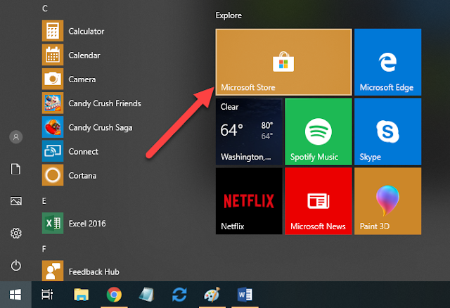The width and height of the screenshot is (450, 308).
Task: Launch the Spotify Music tile
Action: 319,131
